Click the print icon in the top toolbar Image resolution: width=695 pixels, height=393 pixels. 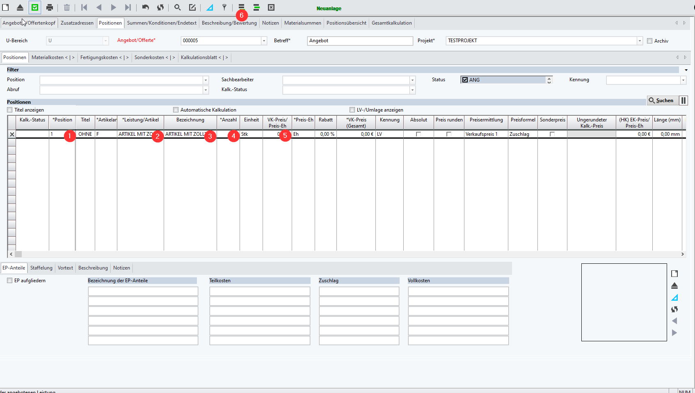[50, 7]
